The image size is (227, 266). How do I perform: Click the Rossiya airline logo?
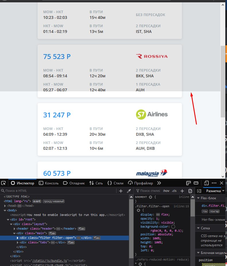152,56
